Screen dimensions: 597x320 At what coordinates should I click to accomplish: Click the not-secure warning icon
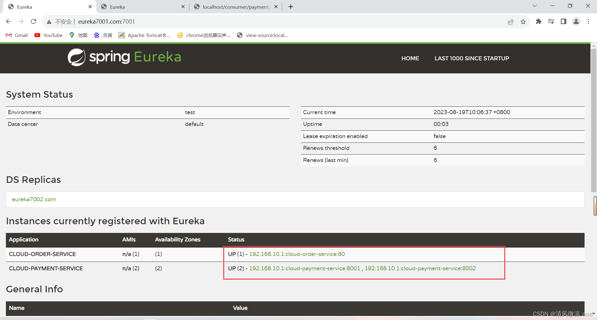tap(49, 22)
